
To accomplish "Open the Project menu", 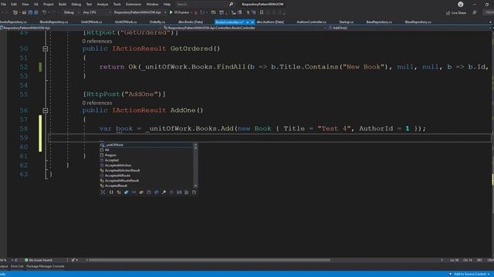I will point(48,5).
